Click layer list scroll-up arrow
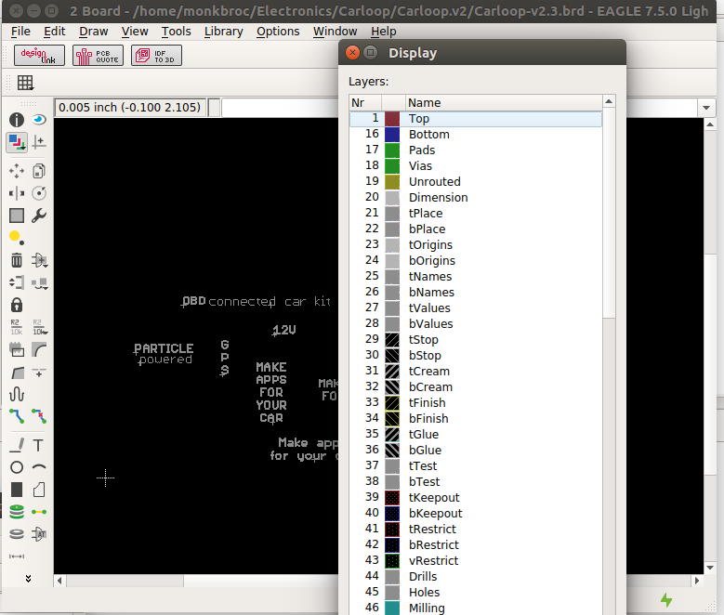 click(x=609, y=101)
